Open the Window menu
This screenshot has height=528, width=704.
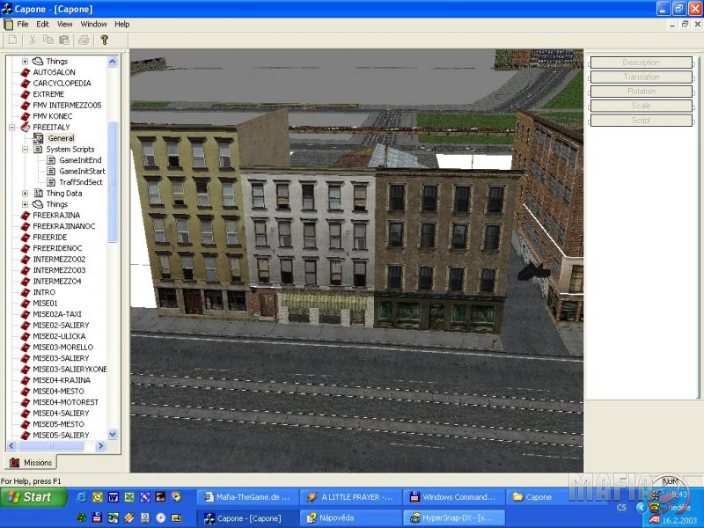point(93,24)
